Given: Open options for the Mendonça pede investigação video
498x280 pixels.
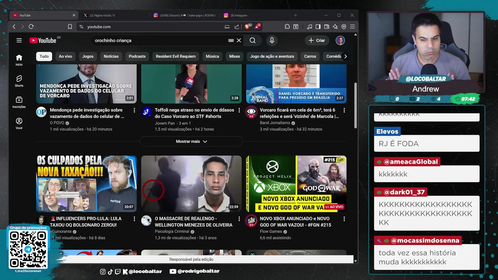Looking at the screenshot, I should pos(134,110).
